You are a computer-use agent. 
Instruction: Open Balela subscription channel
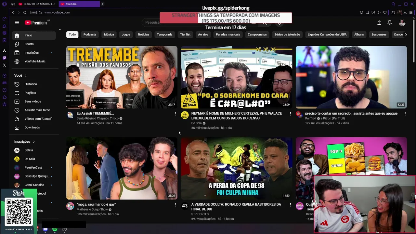pyautogui.click(x=34, y=150)
